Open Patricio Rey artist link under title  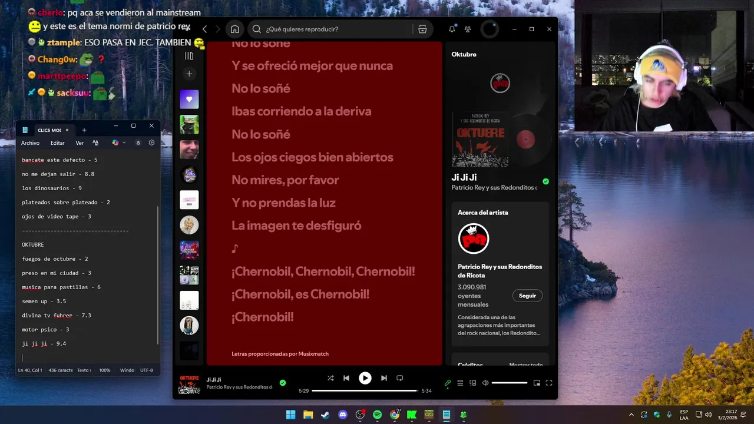pos(494,188)
